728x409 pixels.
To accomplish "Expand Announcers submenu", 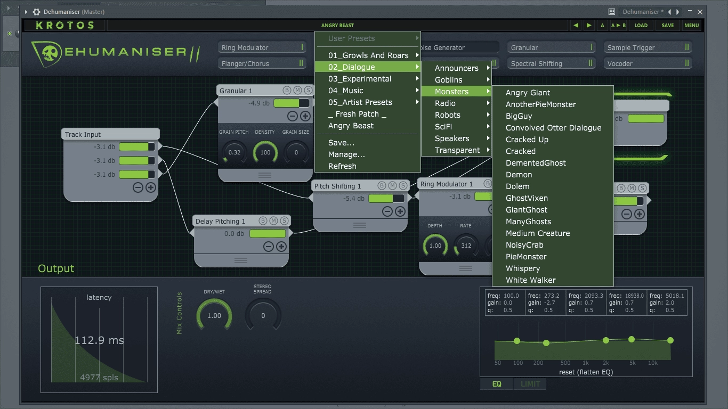I will [x=457, y=68].
